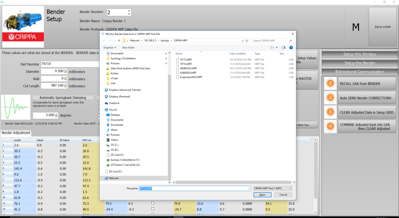Increment the Bender Number stepper up
The width and height of the screenshot is (399, 218).
129,11
